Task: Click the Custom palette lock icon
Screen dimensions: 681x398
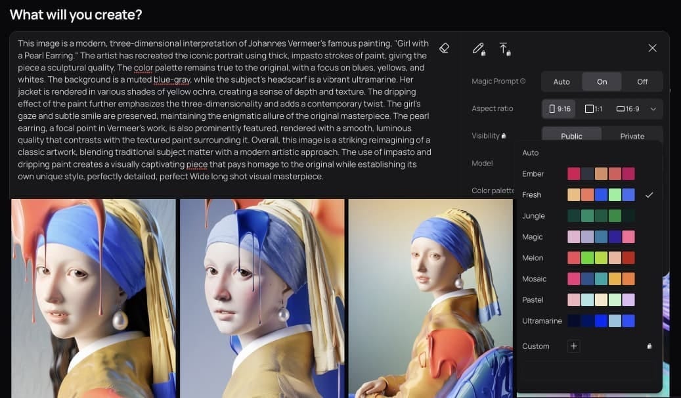Action: click(649, 346)
